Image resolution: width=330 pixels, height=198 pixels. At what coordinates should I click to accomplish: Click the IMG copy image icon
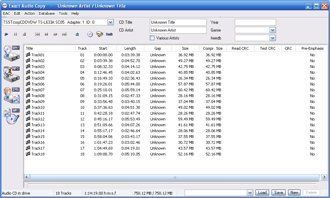(11, 95)
